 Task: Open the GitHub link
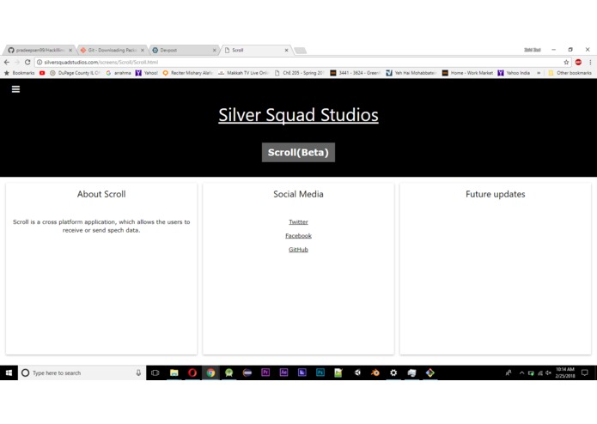[298, 250]
